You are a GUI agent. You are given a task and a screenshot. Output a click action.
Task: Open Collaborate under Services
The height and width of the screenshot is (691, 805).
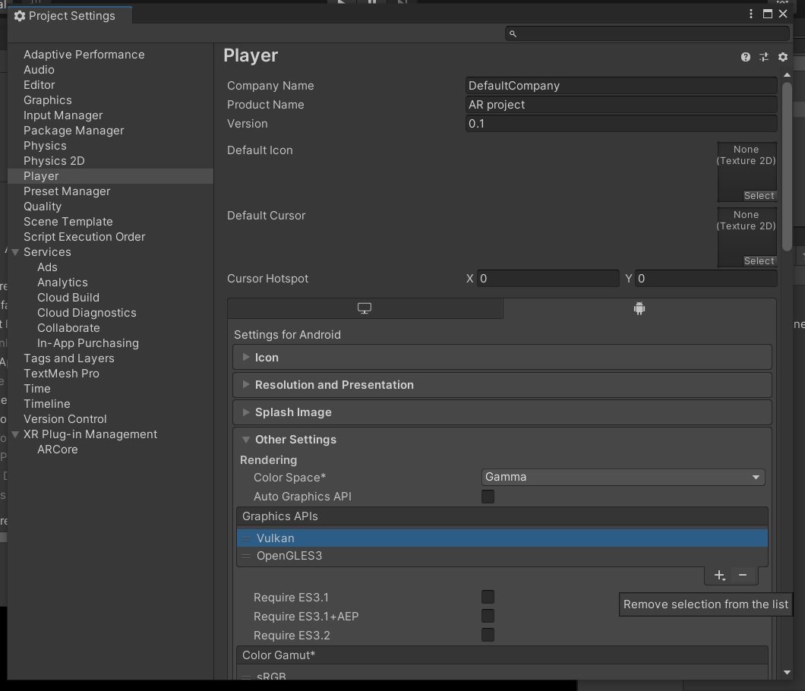[x=68, y=328]
